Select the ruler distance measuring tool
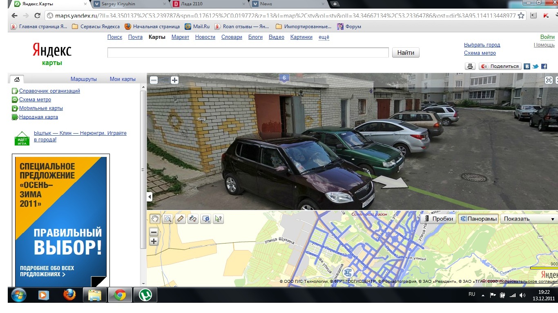 181,219
